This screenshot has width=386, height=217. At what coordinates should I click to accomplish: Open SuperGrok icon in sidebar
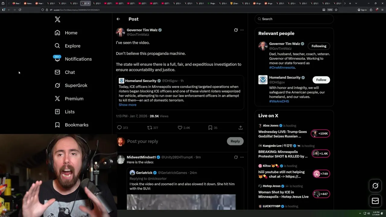tap(57, 85)
